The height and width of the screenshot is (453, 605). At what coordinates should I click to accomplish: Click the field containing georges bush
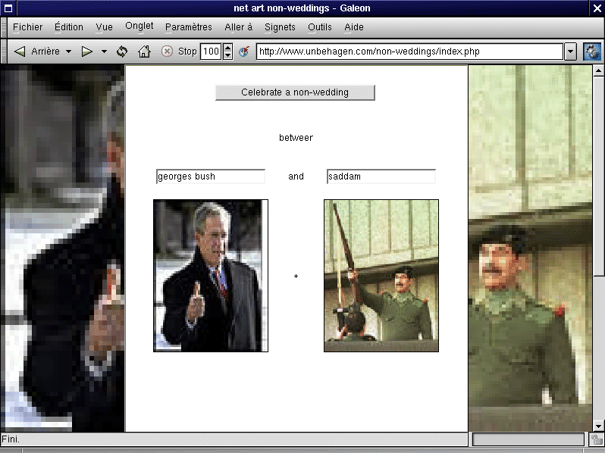[211, 177]
